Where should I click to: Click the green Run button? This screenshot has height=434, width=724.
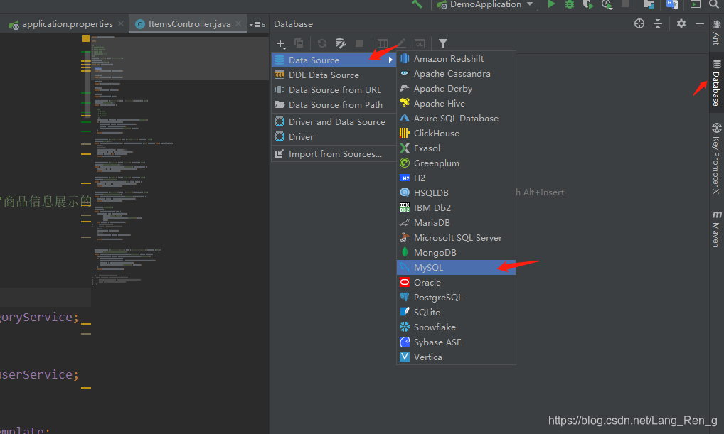point(551,4)
